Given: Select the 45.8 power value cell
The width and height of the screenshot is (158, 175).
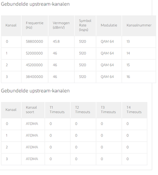Looking at the screenshot, I should tap(61, 42).
